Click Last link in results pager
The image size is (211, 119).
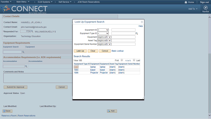(138, 60)
